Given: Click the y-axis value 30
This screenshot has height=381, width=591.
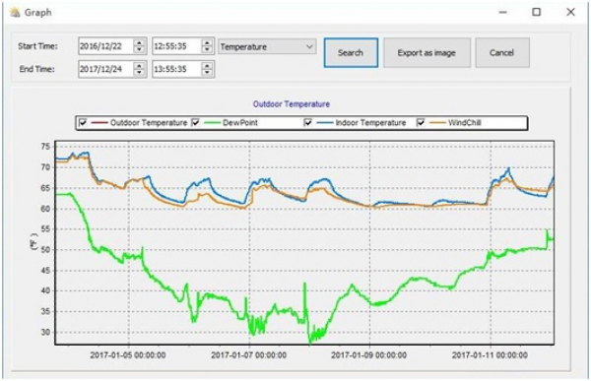Looking at the screenshot, I should tap(45, 333).
